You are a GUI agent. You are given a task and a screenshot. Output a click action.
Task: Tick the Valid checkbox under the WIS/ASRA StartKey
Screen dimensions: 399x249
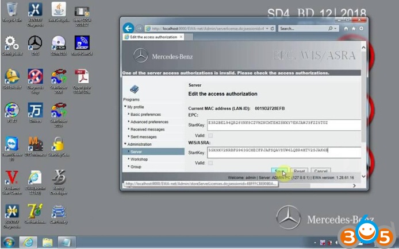coord(210,163)
